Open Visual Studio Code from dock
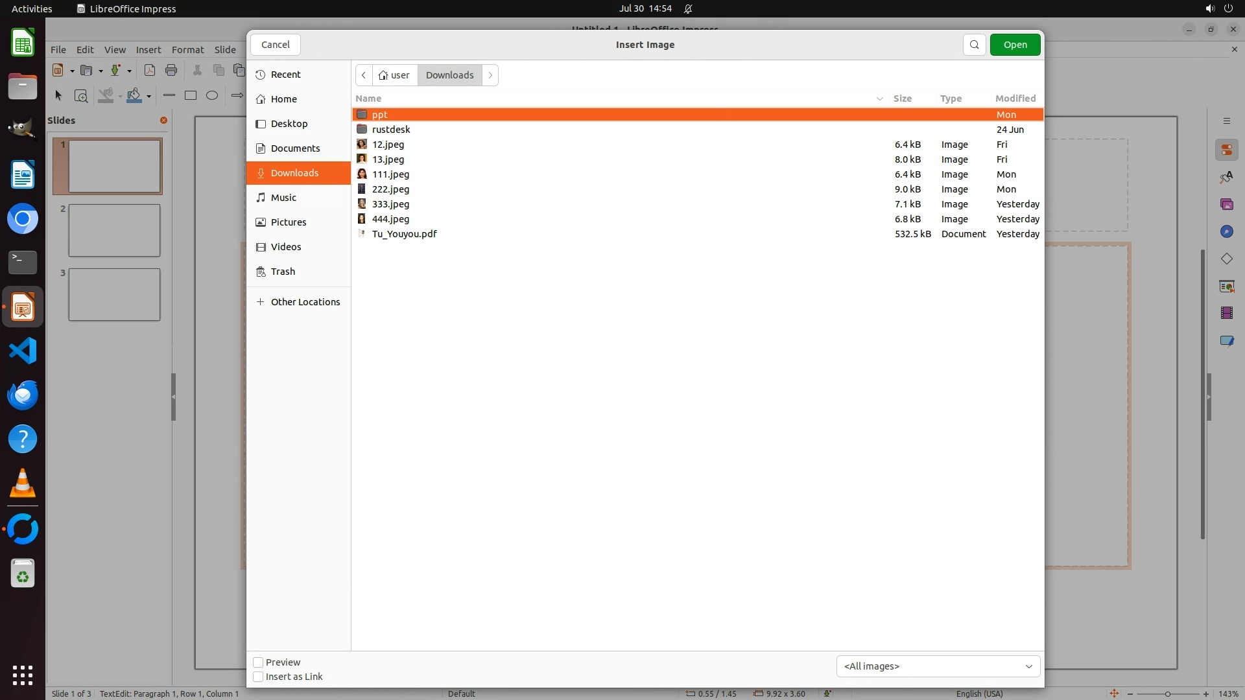 click(23, 351)
